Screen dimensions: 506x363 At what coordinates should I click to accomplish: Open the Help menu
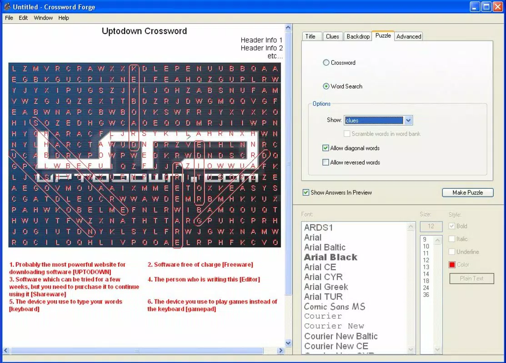click(x=64, y=18)
